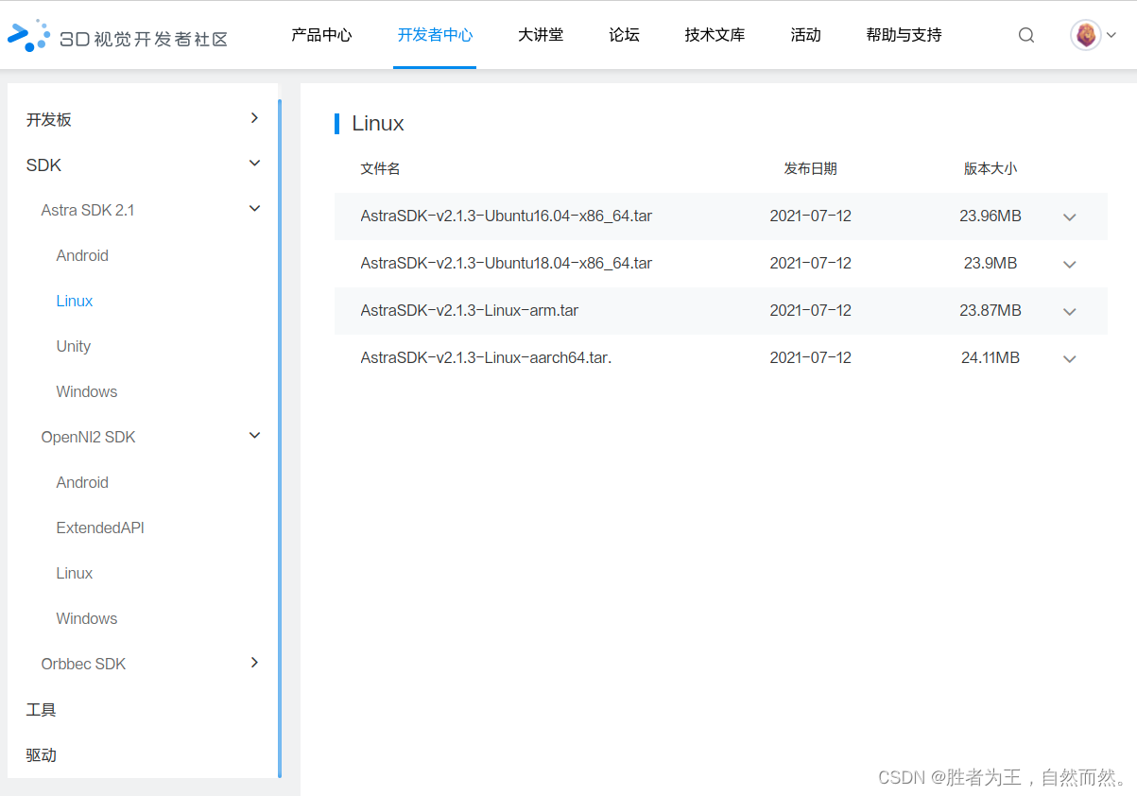The height and width of the screenshot is (796, 1137).
Task: Open the 活动 nav item
Action: click(x=805, y=35)
